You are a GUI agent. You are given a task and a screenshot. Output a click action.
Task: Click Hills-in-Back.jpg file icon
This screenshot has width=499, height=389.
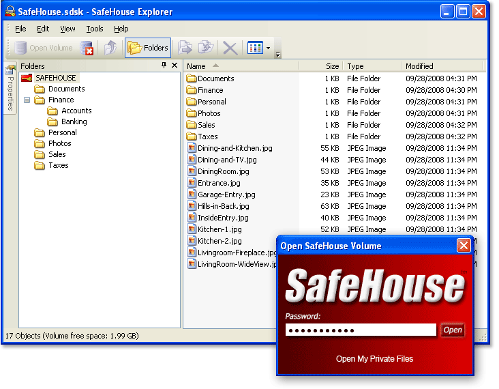(192, 206)
